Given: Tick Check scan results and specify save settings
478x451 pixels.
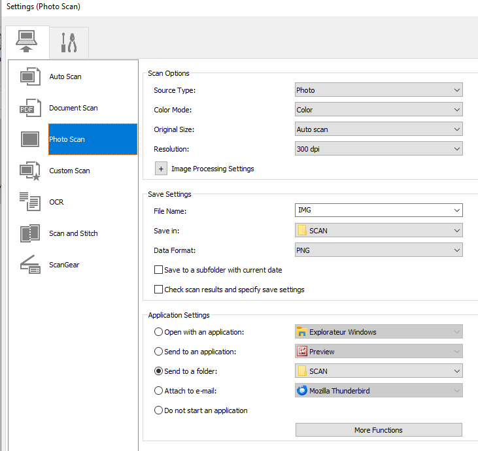Looking at the screenshot, I should click(x=158, y=290).
